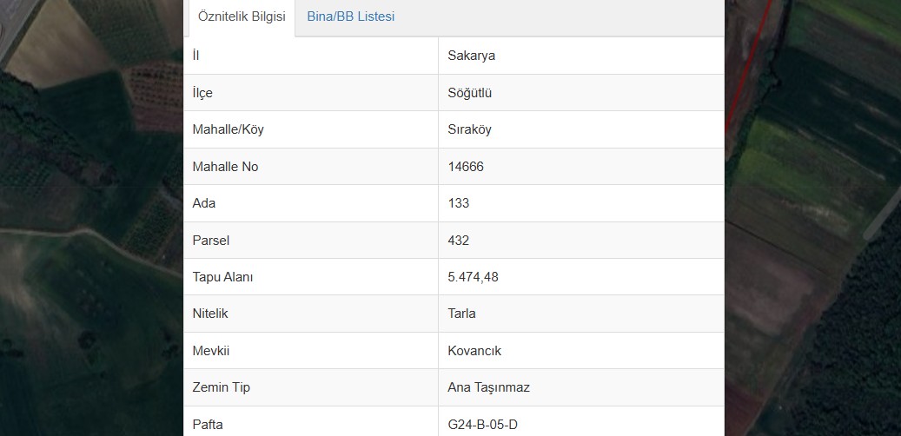The height and width of the screenshot is (436, 901).
Task: Click the Tapu Alanı value 5.474,48
Action: (473, 277)
